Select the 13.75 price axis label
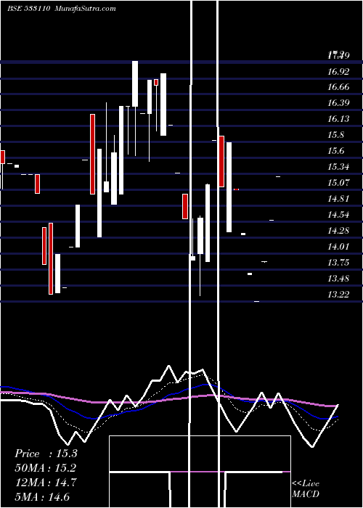 [338, 263]
